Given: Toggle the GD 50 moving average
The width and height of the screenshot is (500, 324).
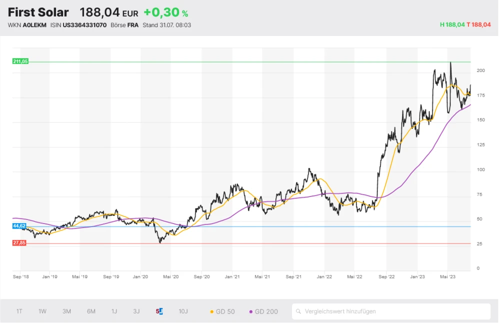Looking at the screenshot, I should pos(225,311).
